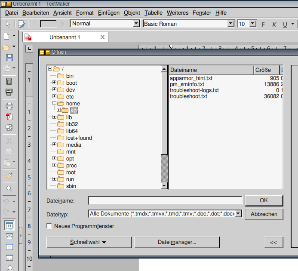Select the actual size 1:1 zoom icon

point(9,225)
